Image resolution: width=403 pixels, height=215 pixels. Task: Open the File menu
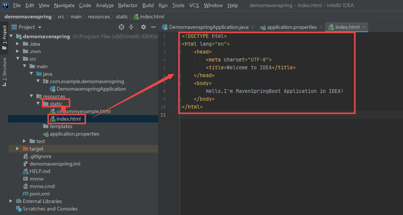[x=17, y=5]
